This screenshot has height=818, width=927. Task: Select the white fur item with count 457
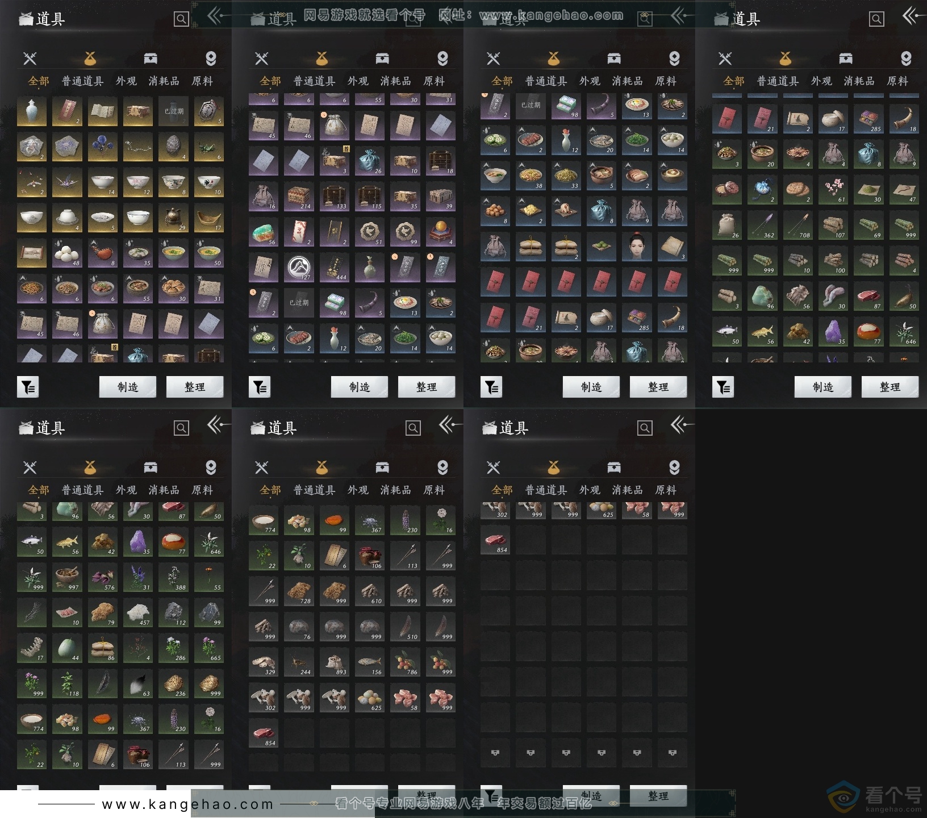coord(138,612)
